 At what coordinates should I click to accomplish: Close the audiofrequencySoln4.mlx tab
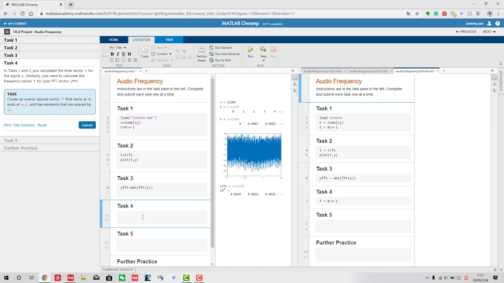(437, 71)
